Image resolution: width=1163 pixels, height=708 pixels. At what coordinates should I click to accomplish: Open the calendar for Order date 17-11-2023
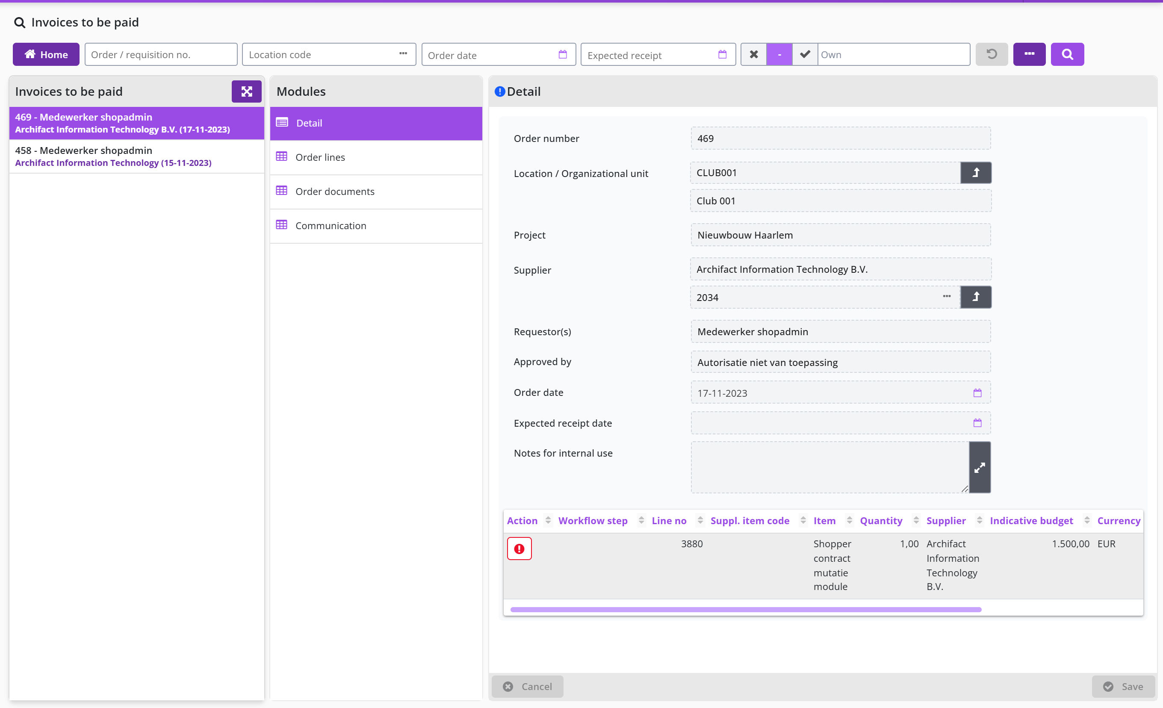(977, 393)
